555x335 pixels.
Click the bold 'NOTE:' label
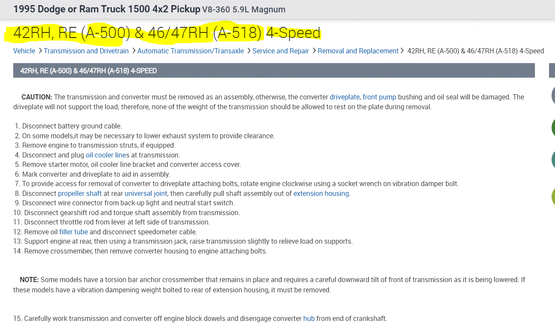pos(29,280)
